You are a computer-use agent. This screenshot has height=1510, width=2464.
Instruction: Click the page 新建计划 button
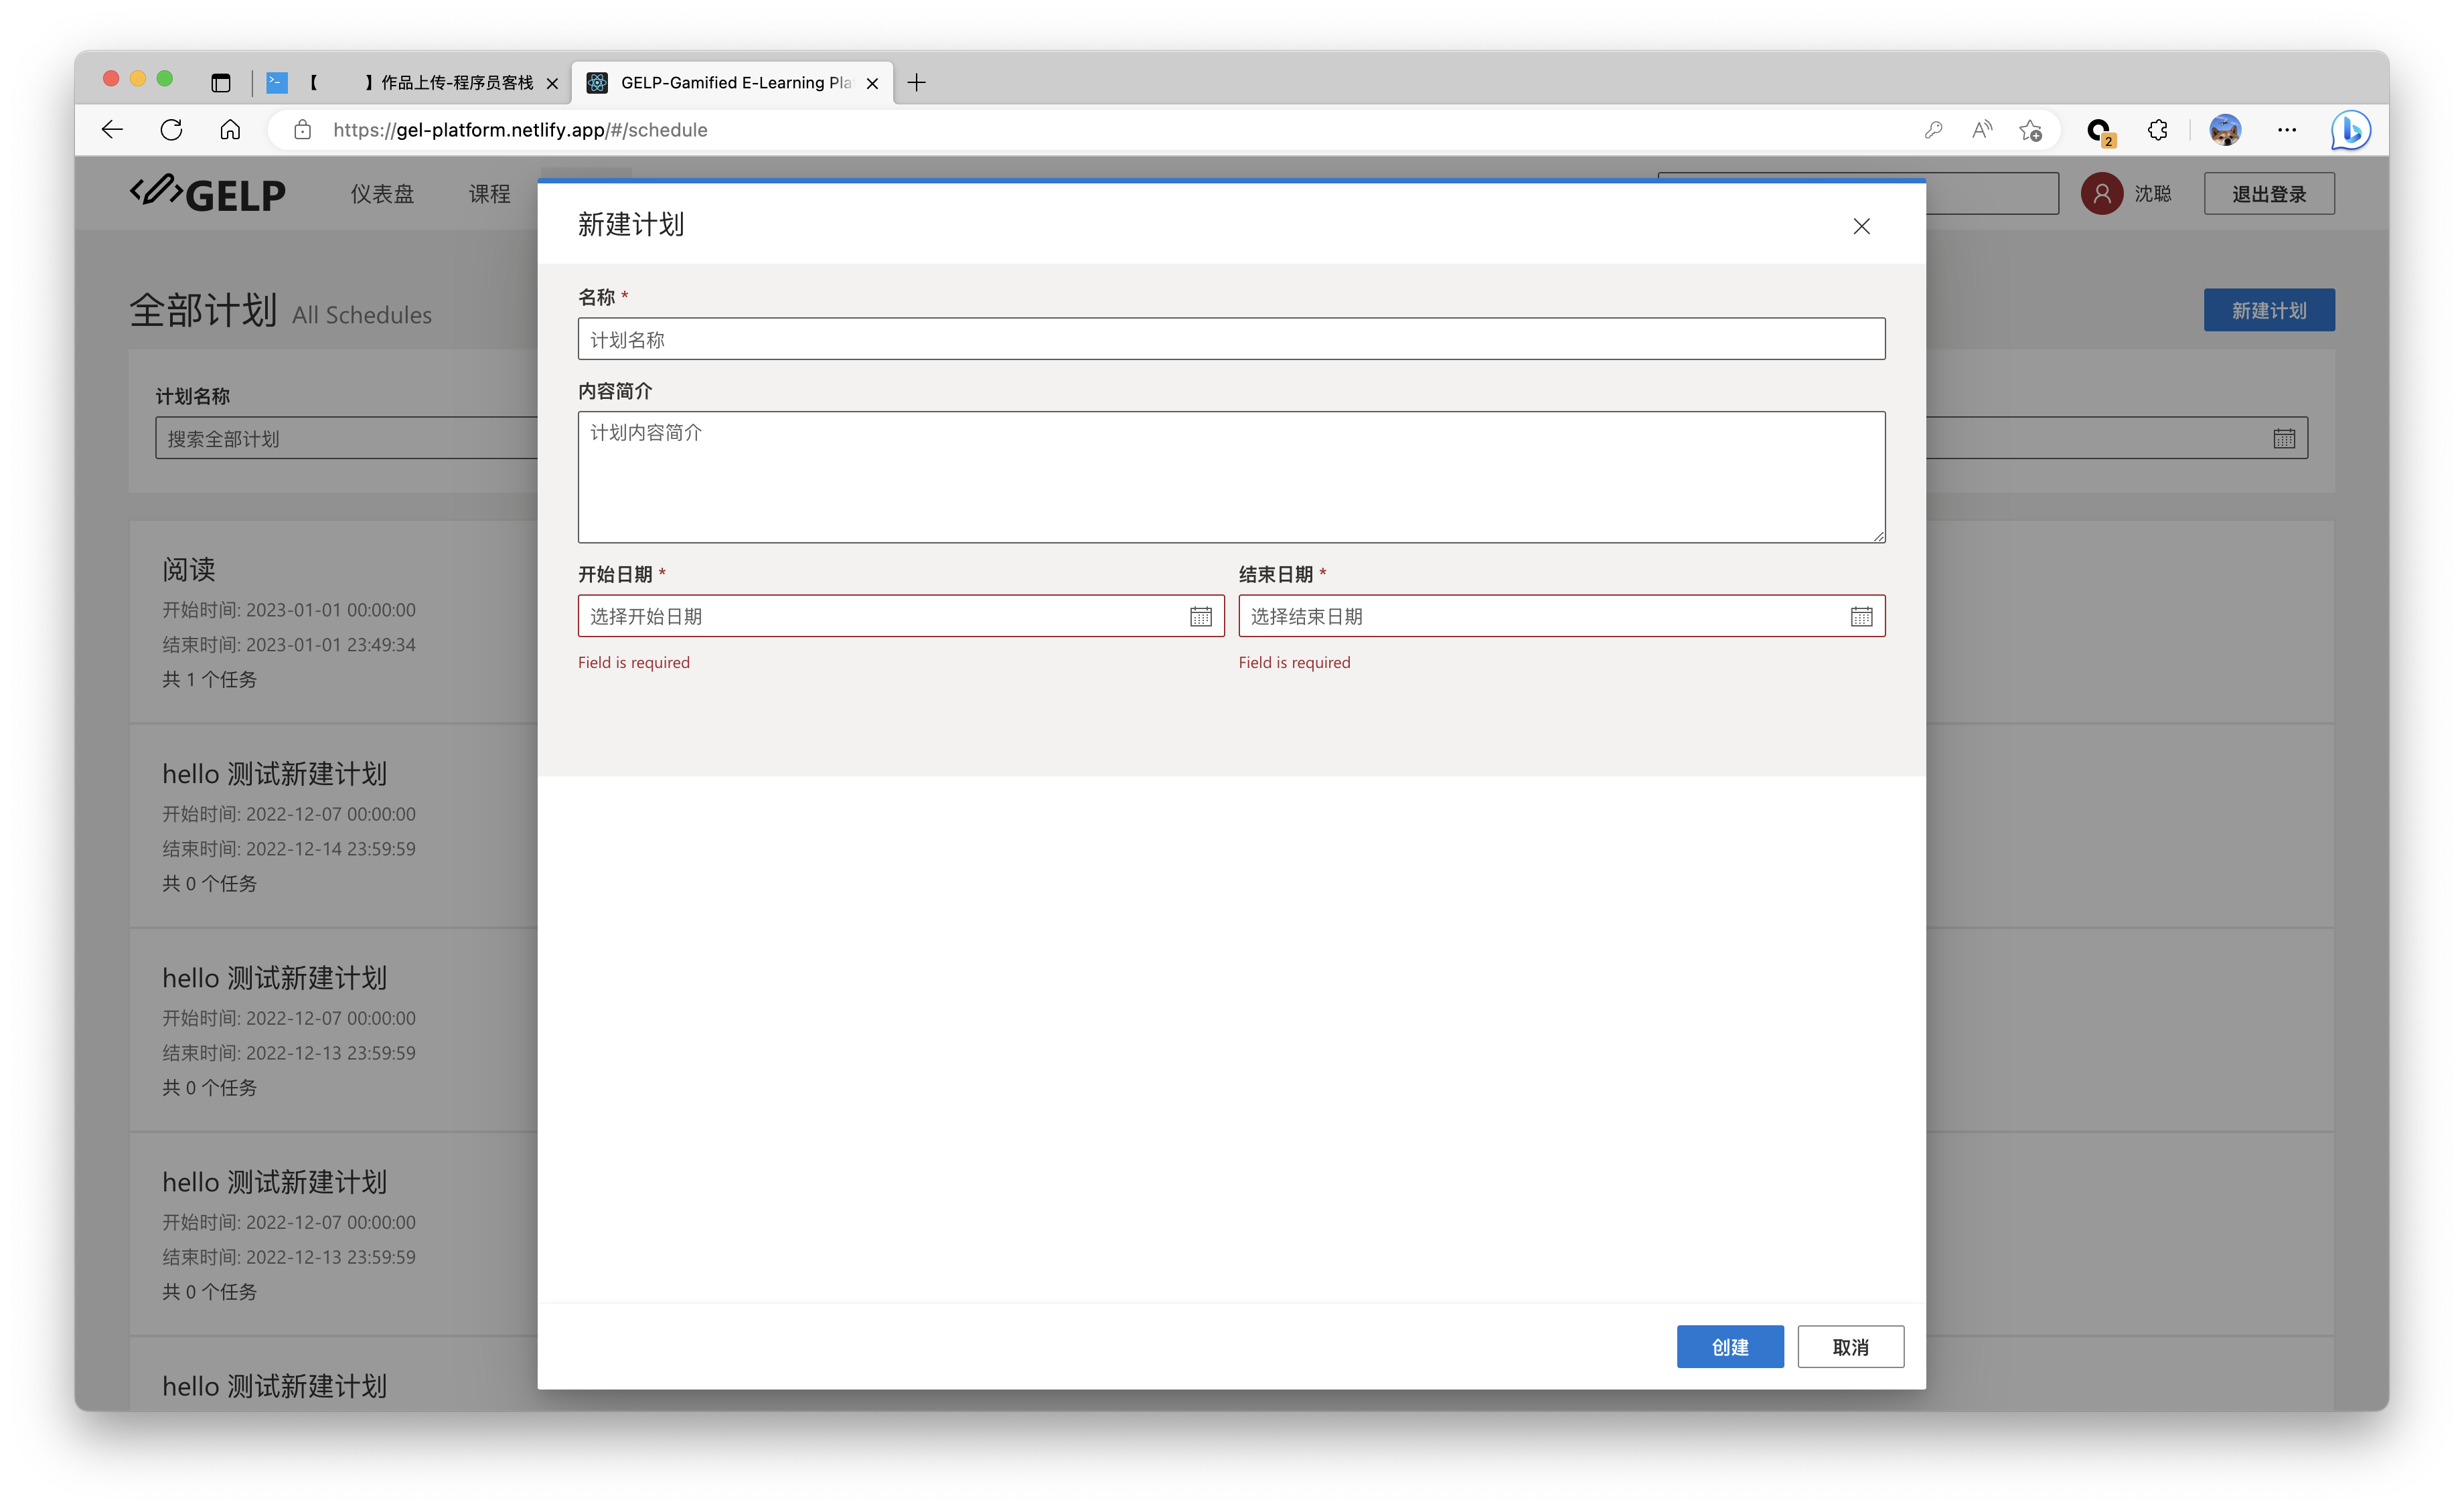(2268, 310)
